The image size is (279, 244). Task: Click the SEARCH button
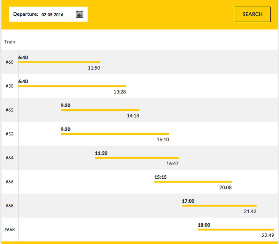coord(252,14)
